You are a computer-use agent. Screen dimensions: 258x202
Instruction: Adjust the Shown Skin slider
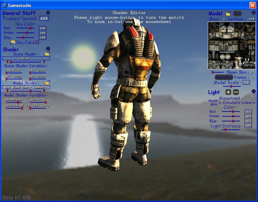217,72
